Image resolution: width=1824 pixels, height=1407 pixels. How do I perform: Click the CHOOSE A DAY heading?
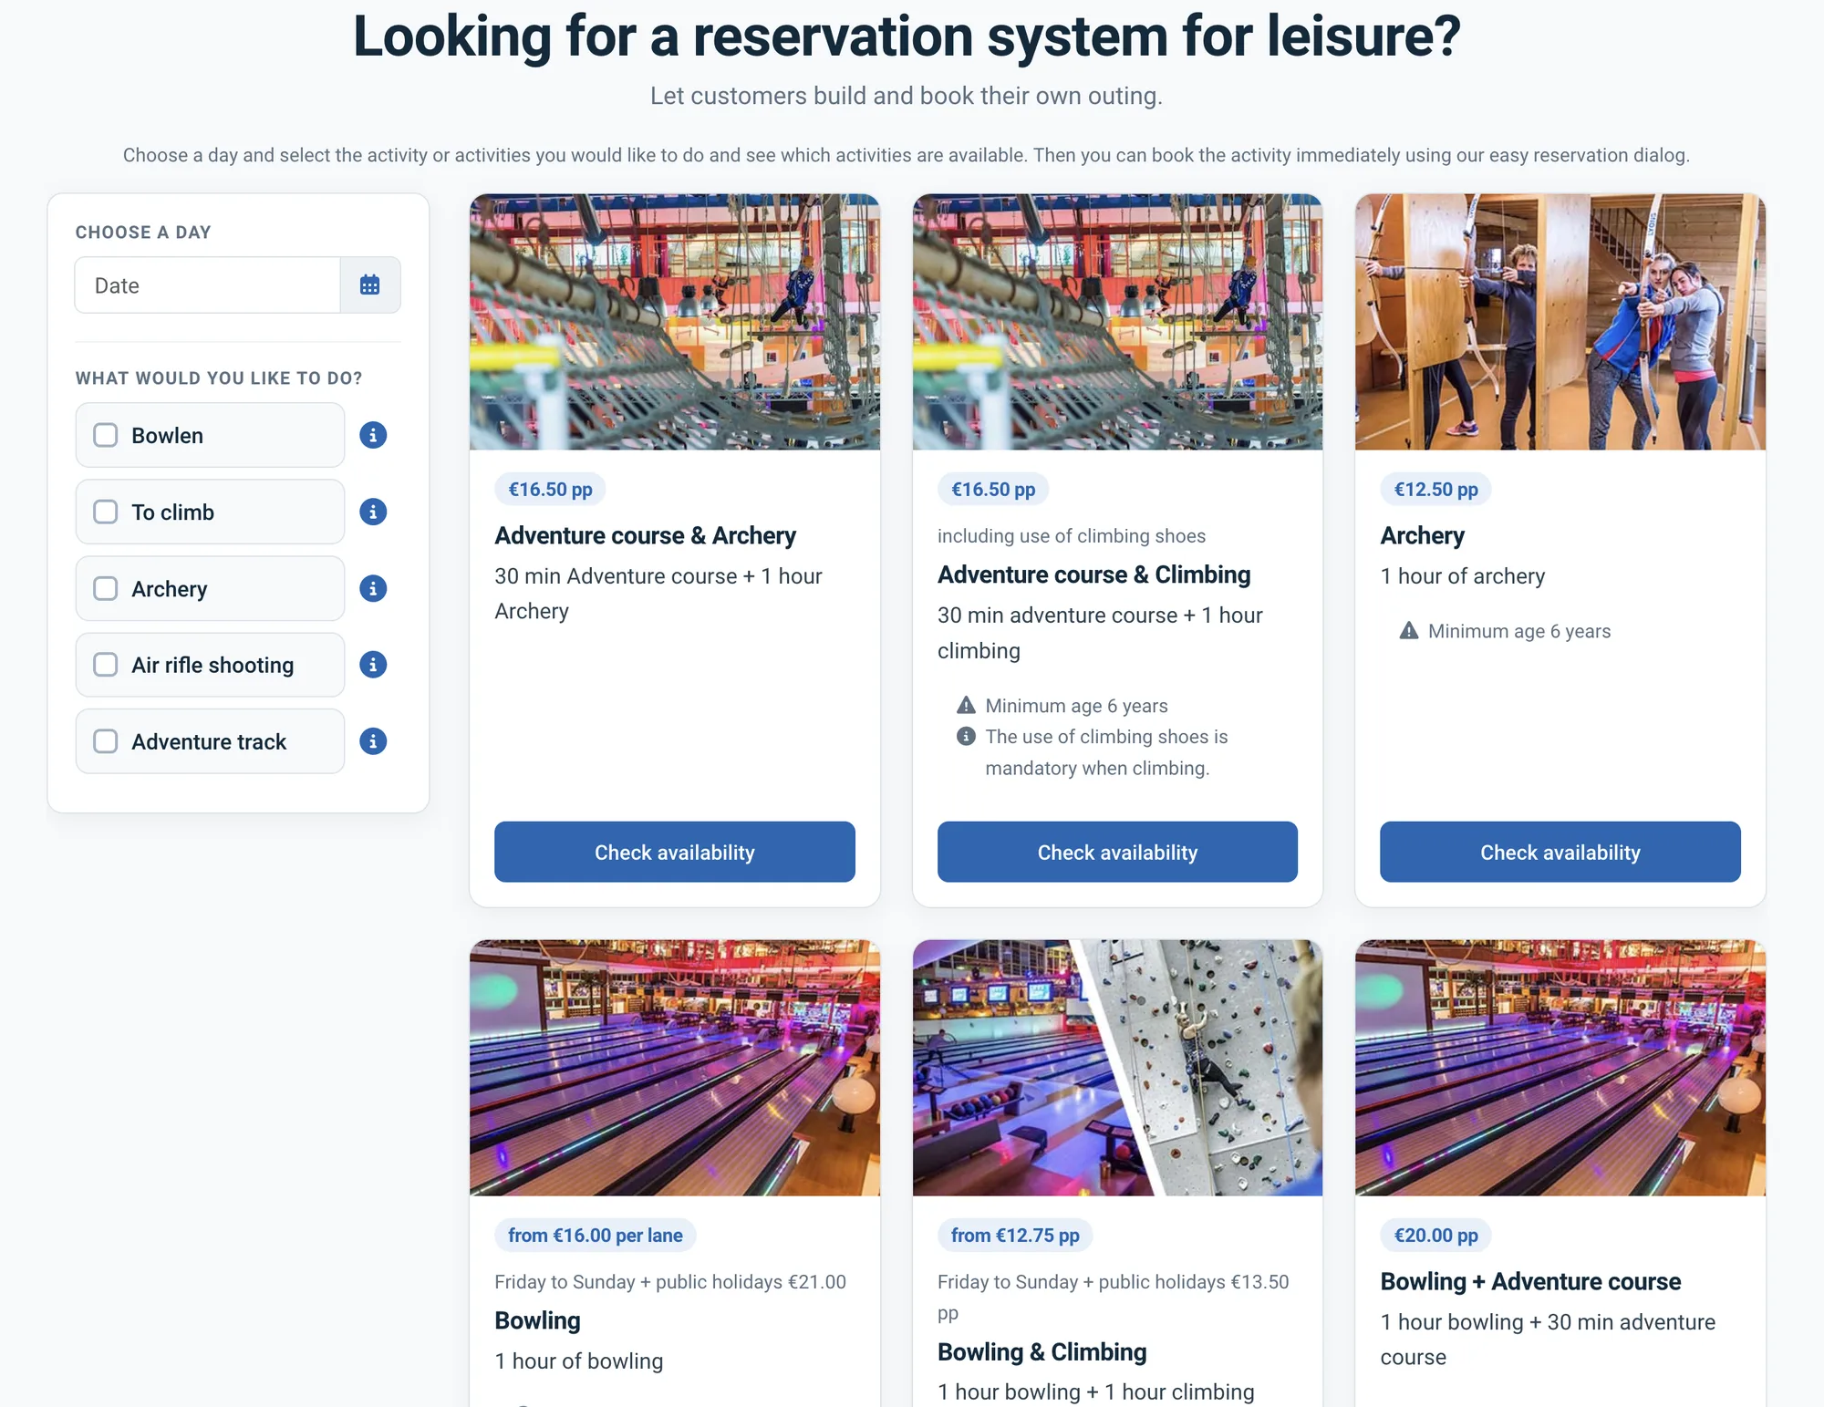coord(143,232)
